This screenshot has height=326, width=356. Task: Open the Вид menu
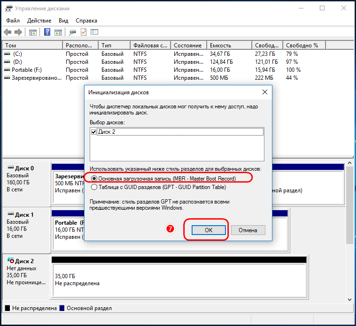point(63,21)
